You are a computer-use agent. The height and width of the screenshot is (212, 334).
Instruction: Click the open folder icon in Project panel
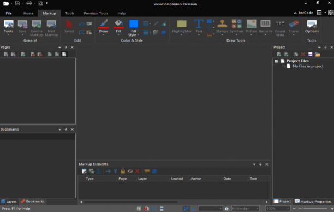318,55
